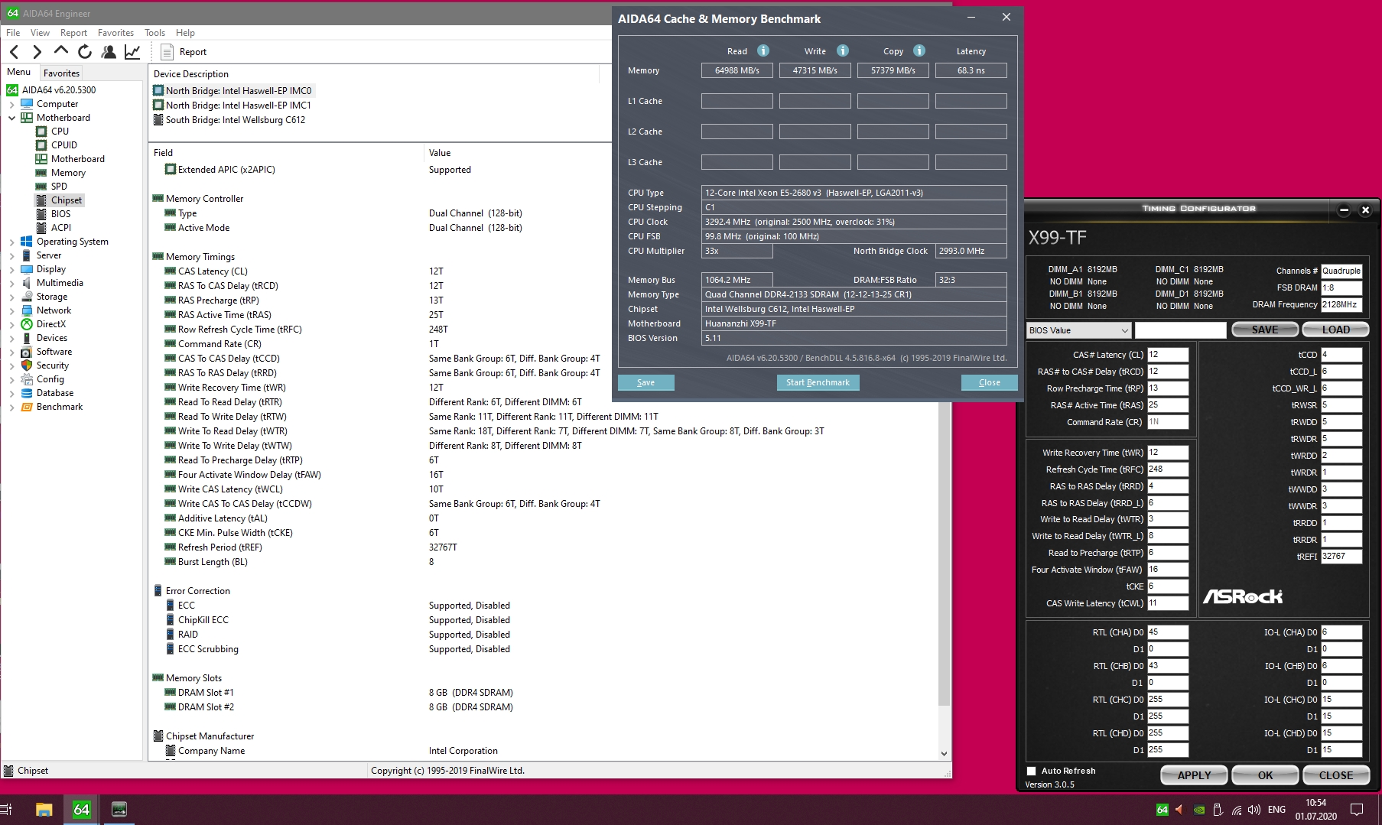Click the Value column header

coord(440,153)
